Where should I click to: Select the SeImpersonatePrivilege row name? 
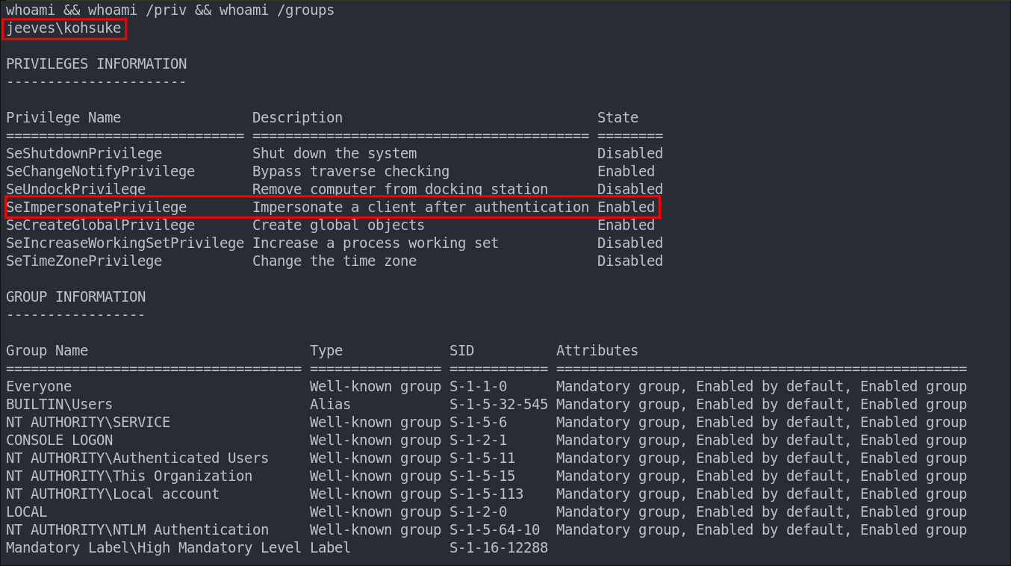(x=96, y=208)
